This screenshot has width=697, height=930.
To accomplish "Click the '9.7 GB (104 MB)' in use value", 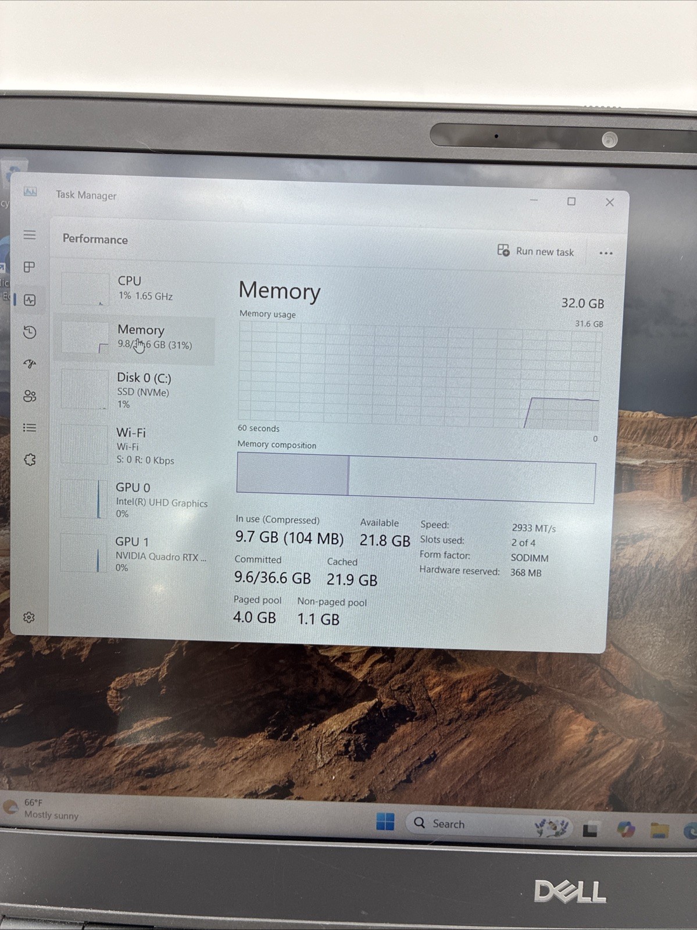I will point(289,537).
